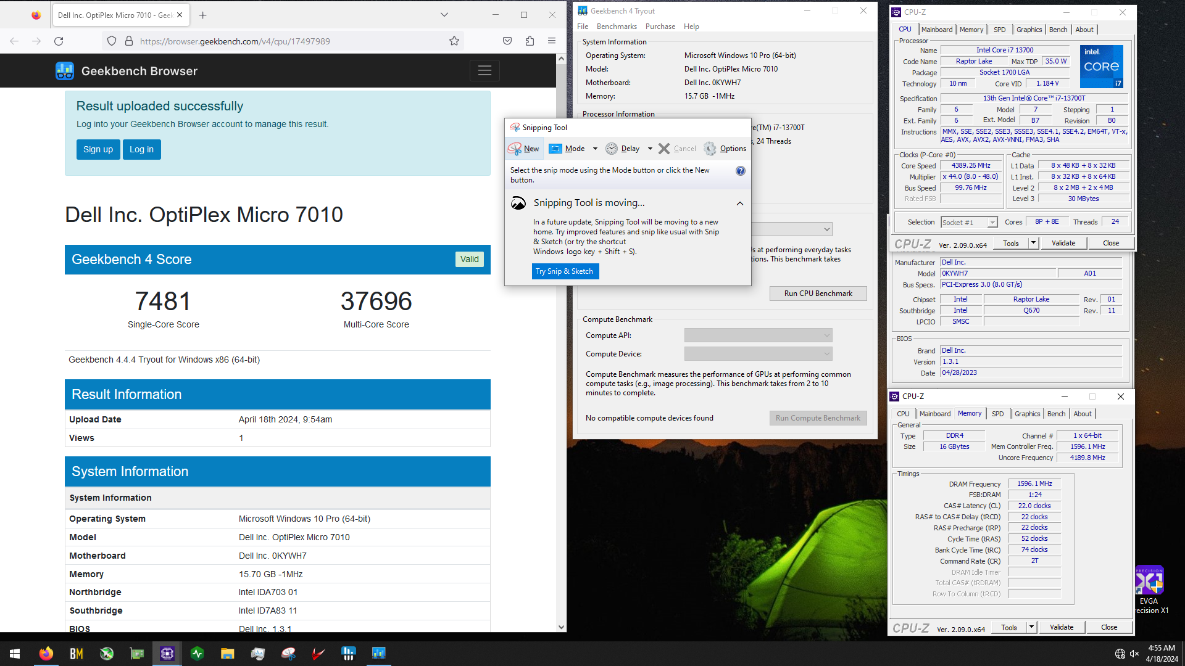
Task: Click the tracking protection shield icon
Action: (x=112, y=41)
